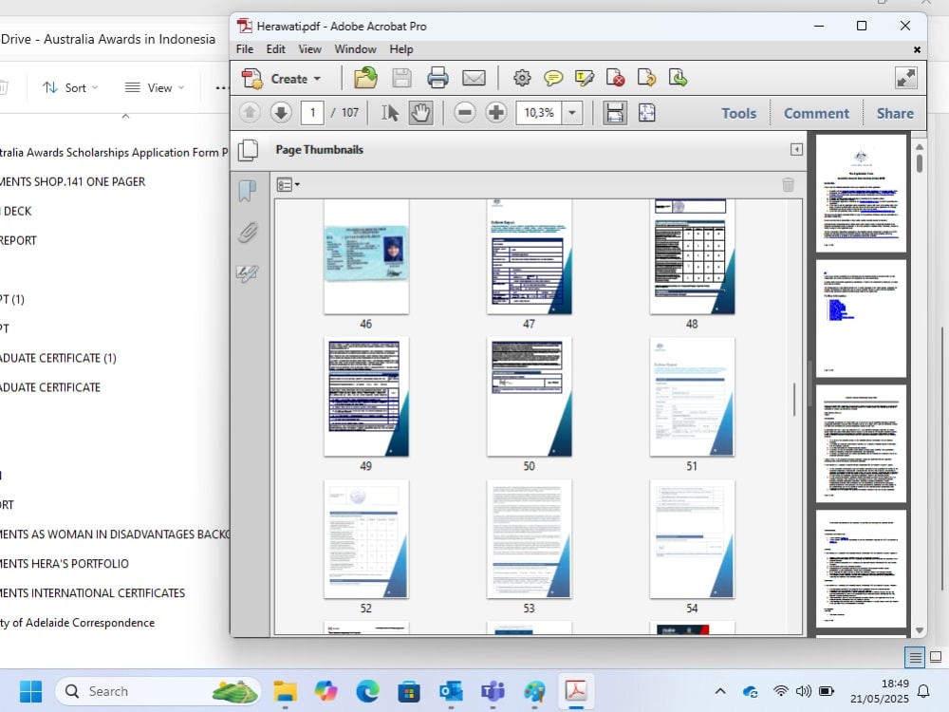Screen dimensions: 949x712
Task: Click the zoom percentage field showing 10,3%
Action: coord(539,113)
